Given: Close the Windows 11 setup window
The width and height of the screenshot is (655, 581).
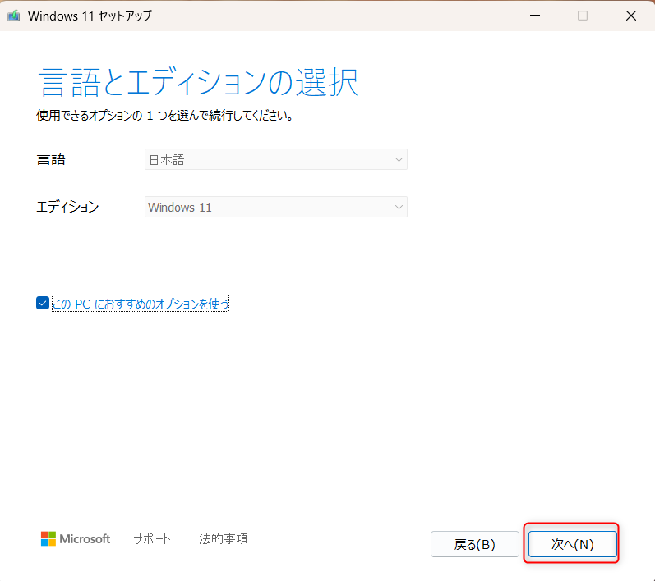Looking at the screenshot, I should (631, 16).
